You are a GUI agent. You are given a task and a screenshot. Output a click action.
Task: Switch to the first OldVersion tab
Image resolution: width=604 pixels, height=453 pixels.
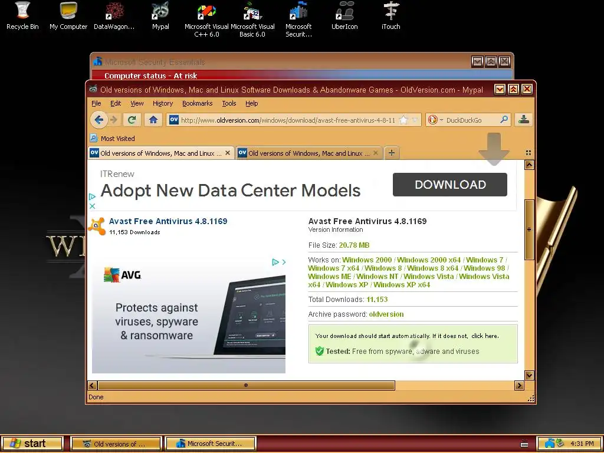click(160, 153)
